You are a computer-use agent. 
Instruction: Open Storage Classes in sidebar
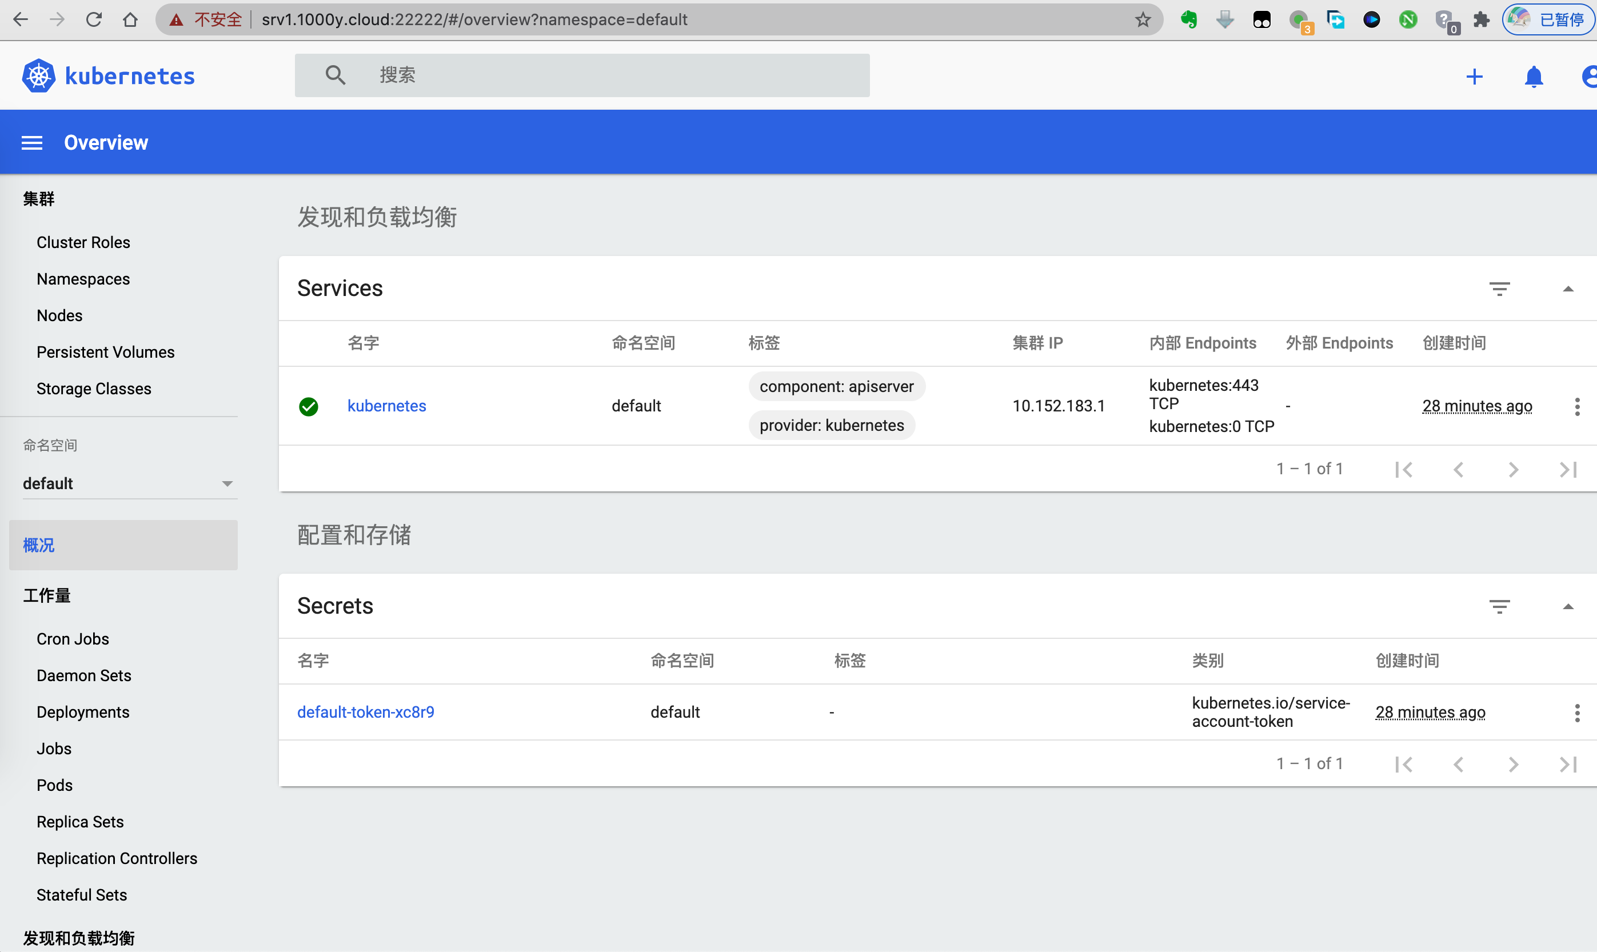coord(94,389)
